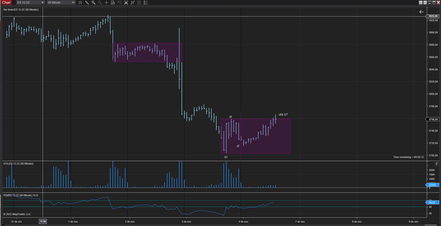Select the drawing tools pencil icon
Image resolution: width=441 pixels, height=226 pixels.
(87, 3)
